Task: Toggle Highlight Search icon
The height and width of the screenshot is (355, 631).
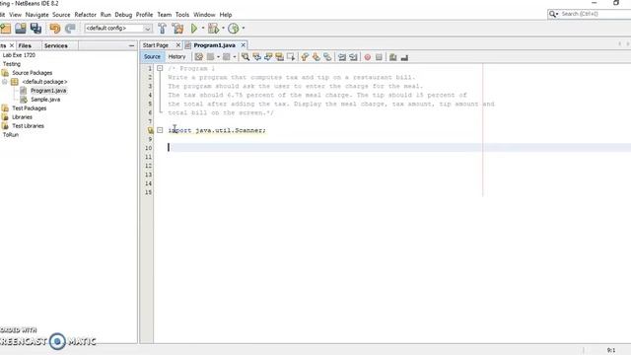Action: pyautogui.click(x=279, y=57)
